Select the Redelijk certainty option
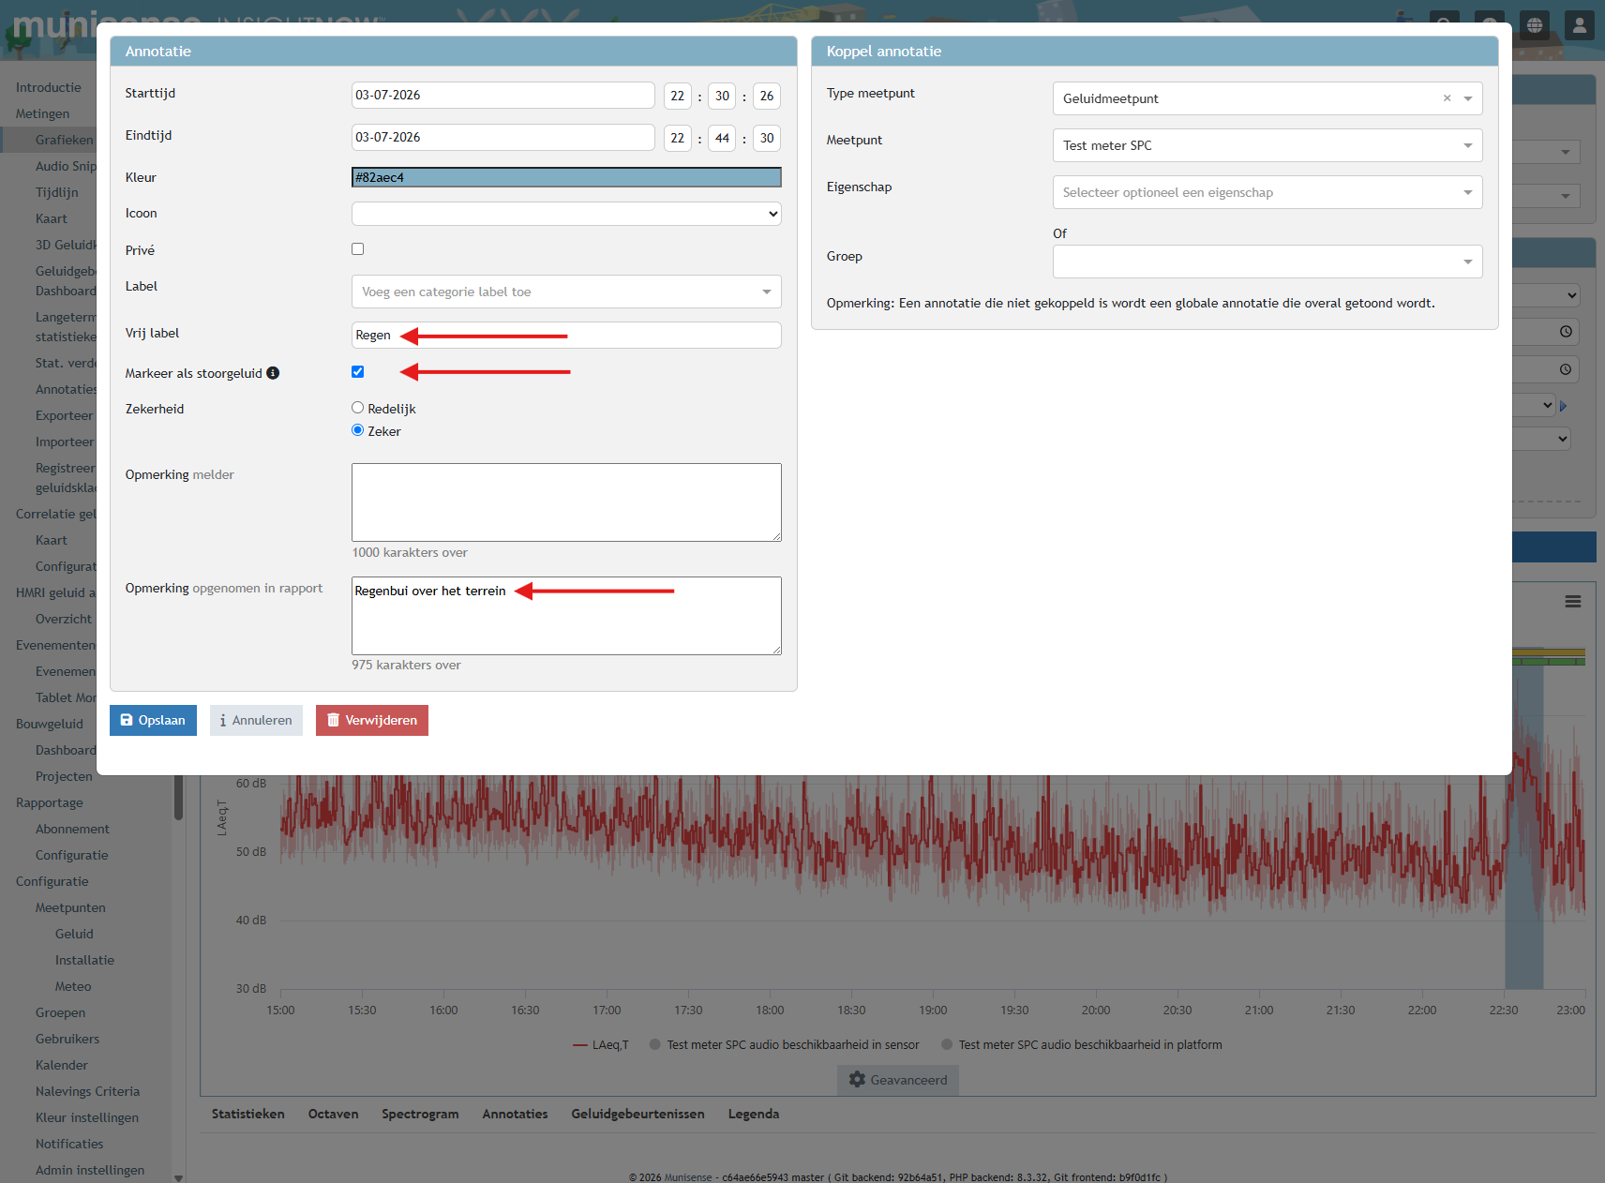 pyautogui.click(x=358, y=408)
